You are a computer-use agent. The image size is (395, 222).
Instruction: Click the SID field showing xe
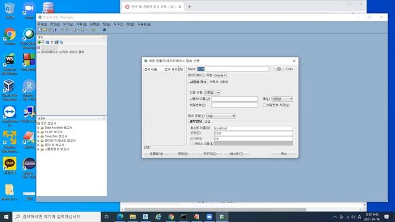(x=254, y=139)
